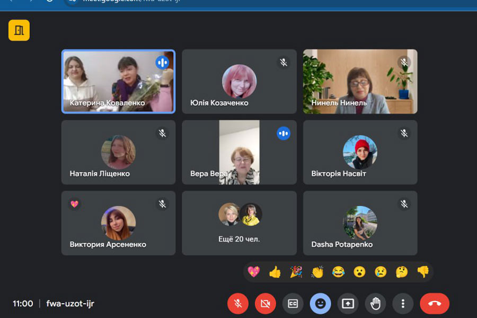Click heart reaction badge on Виктория Арсененко tile

click(75, 204)
